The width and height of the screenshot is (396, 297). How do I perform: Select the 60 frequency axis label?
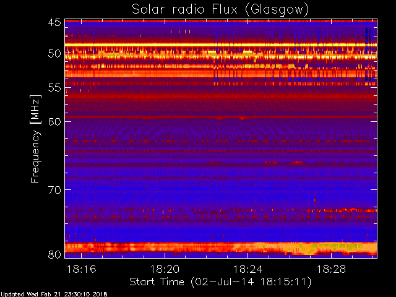[54, 122]
